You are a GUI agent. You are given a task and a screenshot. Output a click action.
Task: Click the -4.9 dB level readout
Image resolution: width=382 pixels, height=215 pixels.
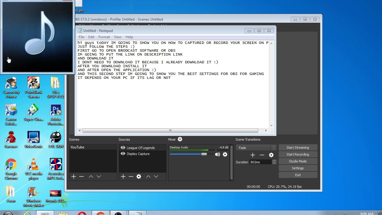point(224,148)
